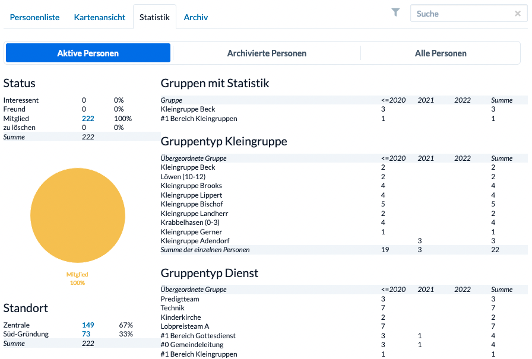Open the Personenliste tab
This screenshot has width=532, height=359.
pyautogui.click(x=34, y=17)
